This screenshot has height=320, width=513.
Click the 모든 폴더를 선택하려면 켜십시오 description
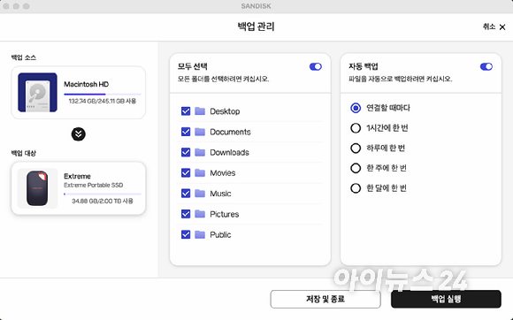click(x=224, y=79)
